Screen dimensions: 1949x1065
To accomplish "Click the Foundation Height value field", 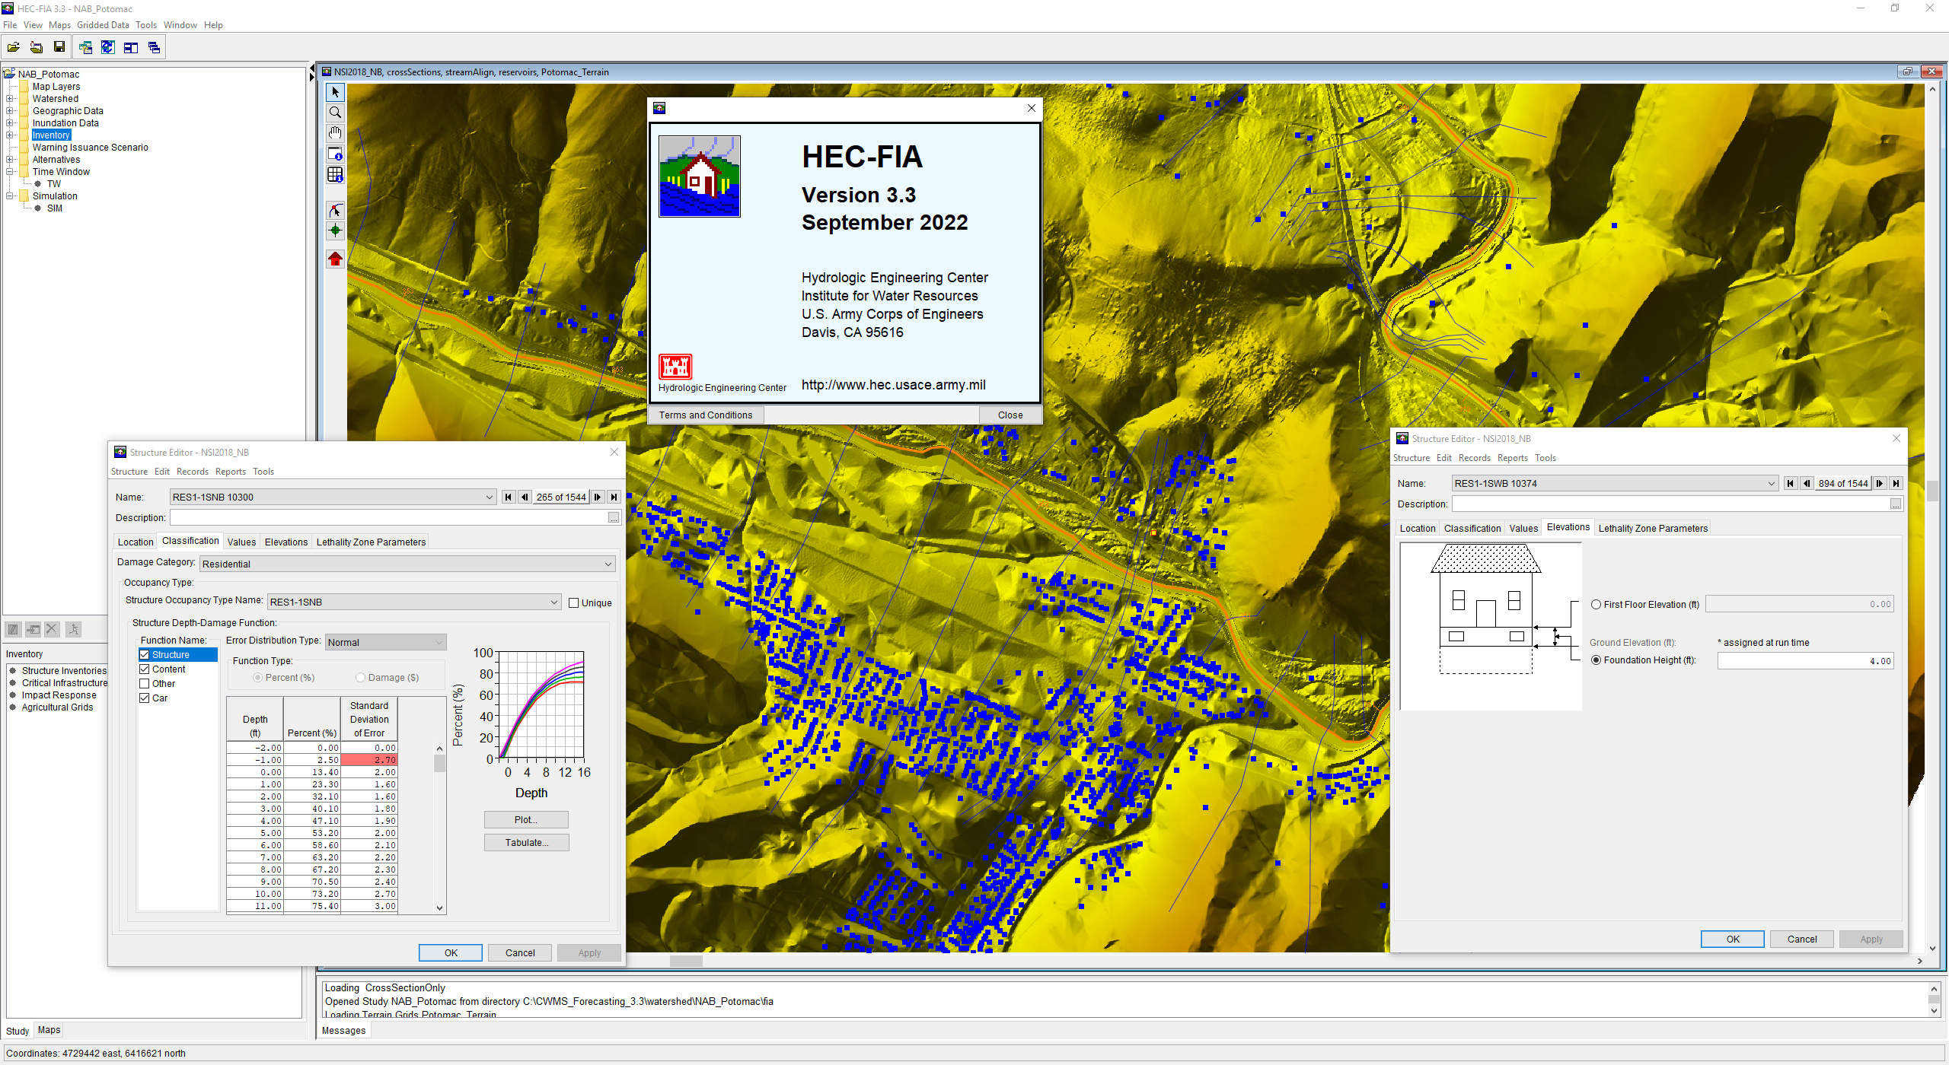I will [x=1805, y=660].
